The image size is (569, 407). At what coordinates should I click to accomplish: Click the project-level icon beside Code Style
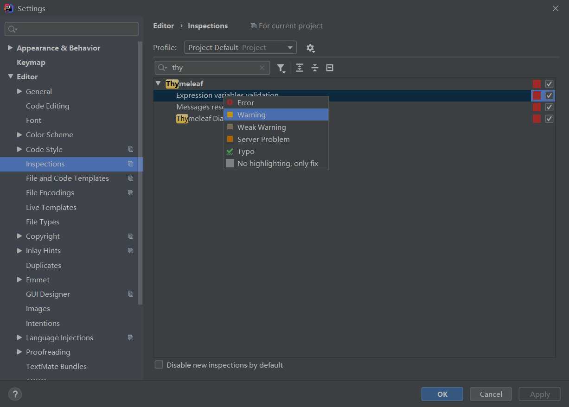(x=130, y=149)
